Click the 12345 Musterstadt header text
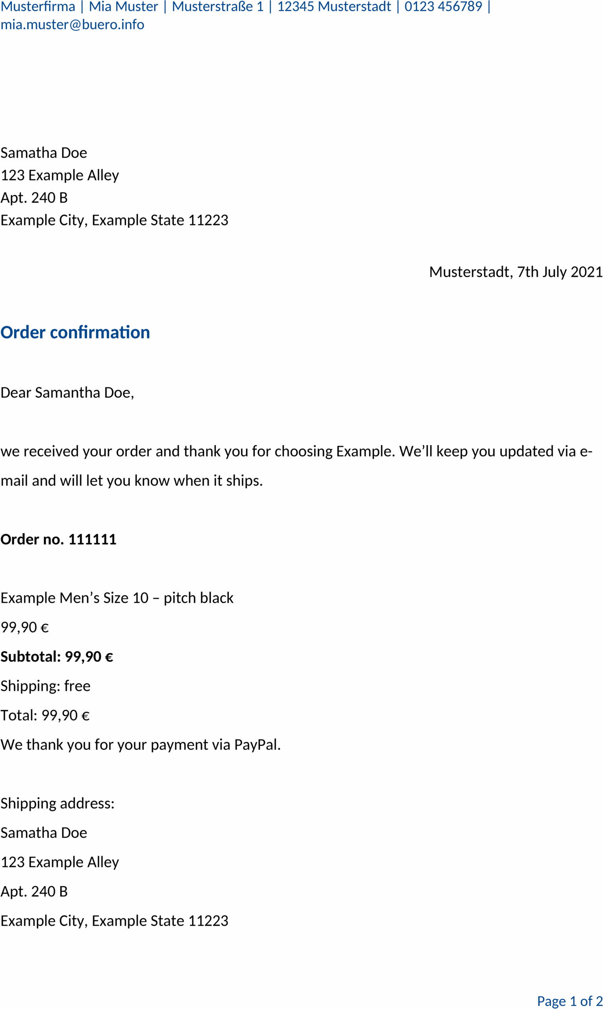The height and width of the screenshot is (1009, 603). click(334, 7)
